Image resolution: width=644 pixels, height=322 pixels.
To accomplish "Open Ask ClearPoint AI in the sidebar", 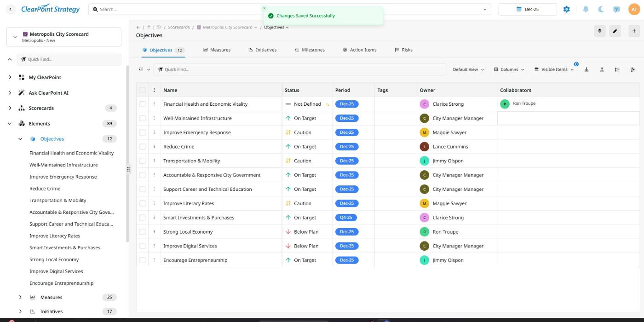I will point(48,93).
